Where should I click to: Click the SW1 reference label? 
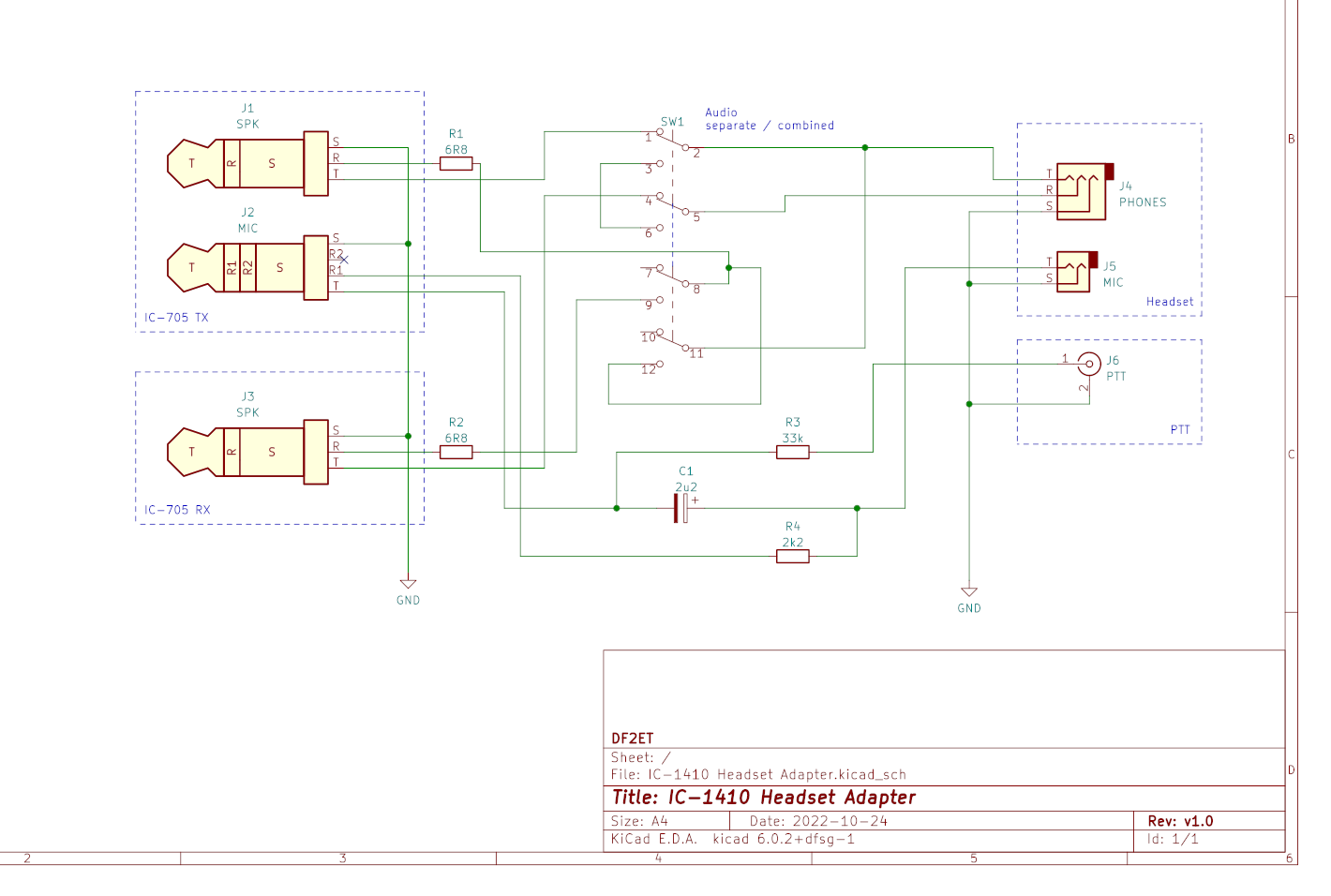tap(672, 122)
